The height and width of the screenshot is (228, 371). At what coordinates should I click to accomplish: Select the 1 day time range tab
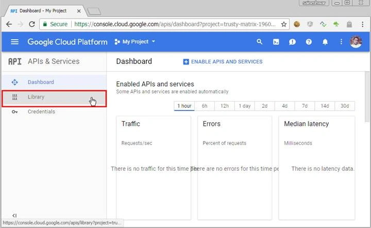coord(245,106)
